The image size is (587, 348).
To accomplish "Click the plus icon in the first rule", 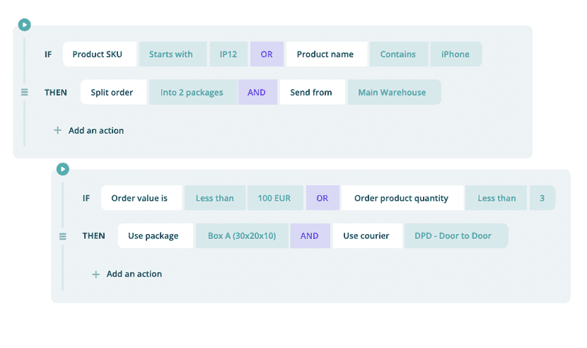I will pyautogui.click(x=57, y=130).
